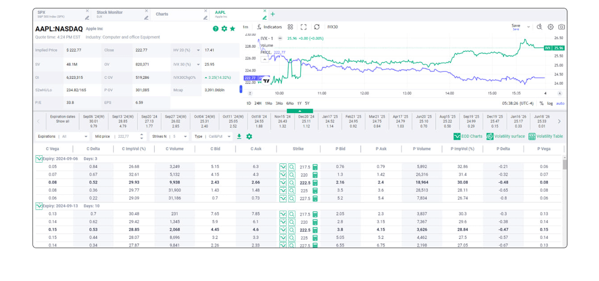This screenshot has width=599, height=281.
Task: Add AAPL to favorites with star icon
Action: click(x=233, y=29)
